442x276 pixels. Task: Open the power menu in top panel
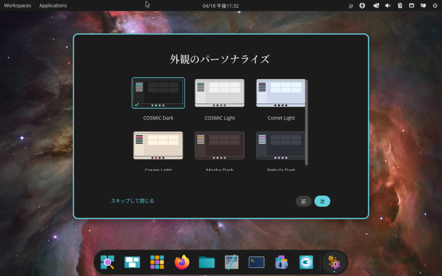pos(435,6)
